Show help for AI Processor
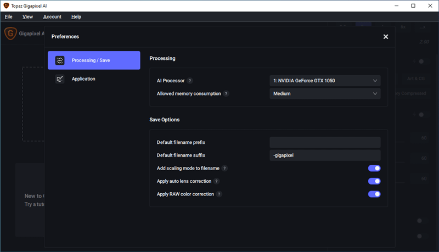The height and width of the screenshot is (252, 439). tap(189, 81)
